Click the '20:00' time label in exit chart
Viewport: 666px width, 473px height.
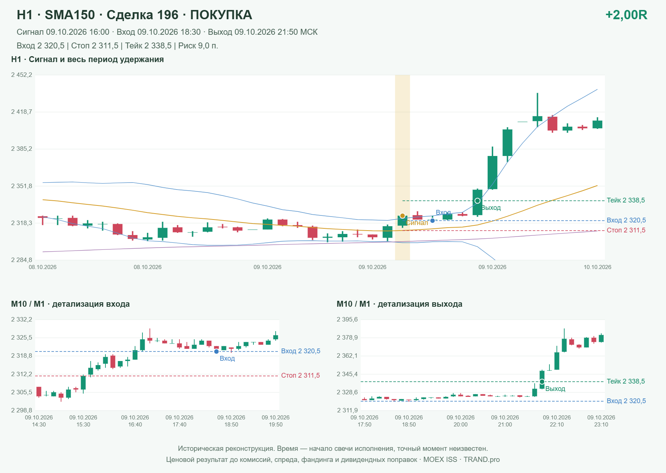[x=461, y=425]
